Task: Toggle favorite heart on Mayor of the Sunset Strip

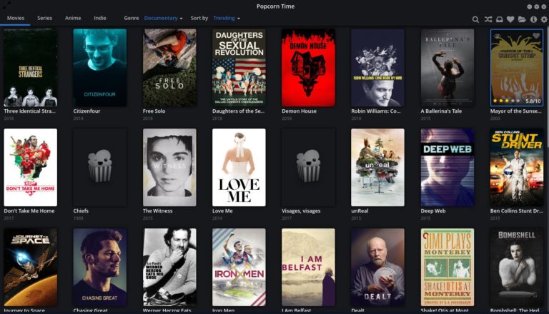Action: (x=536, y=36)
